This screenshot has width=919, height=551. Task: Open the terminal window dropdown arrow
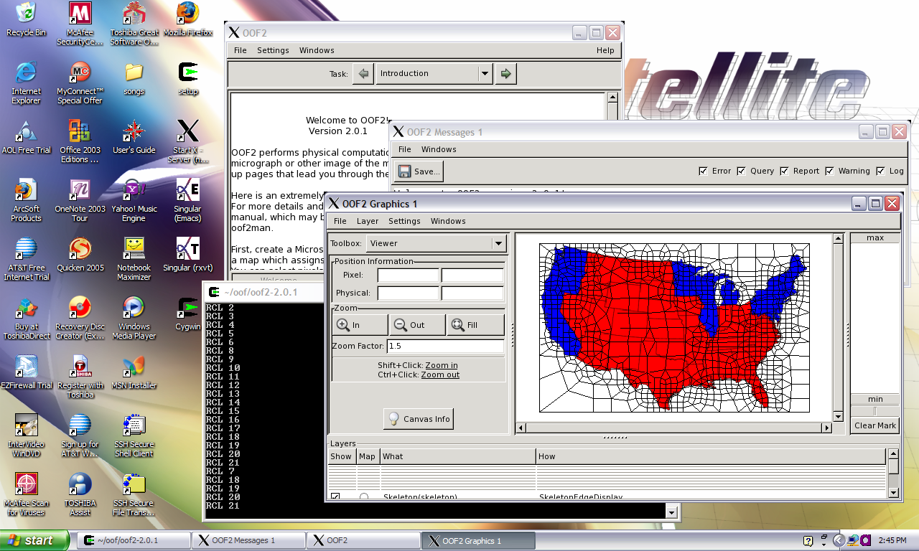[x=671, y=511]
